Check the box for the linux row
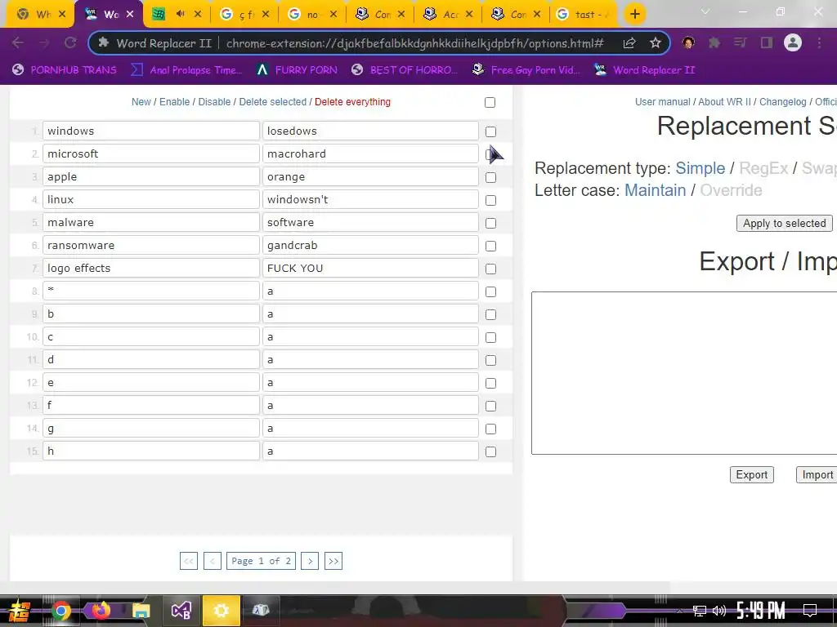 click(x=490, y=201)
